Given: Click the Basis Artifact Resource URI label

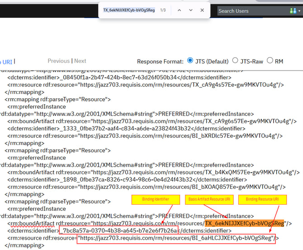Looking at the screenshot, I should coord(209,199).
